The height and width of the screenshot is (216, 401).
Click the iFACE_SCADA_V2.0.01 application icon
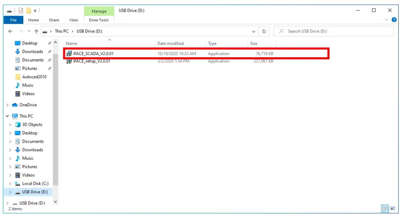tap(69, 54)
